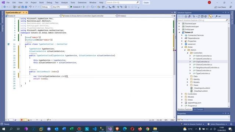
Task: Click the Save file toolbar icon
Action: tap(23, 7)
